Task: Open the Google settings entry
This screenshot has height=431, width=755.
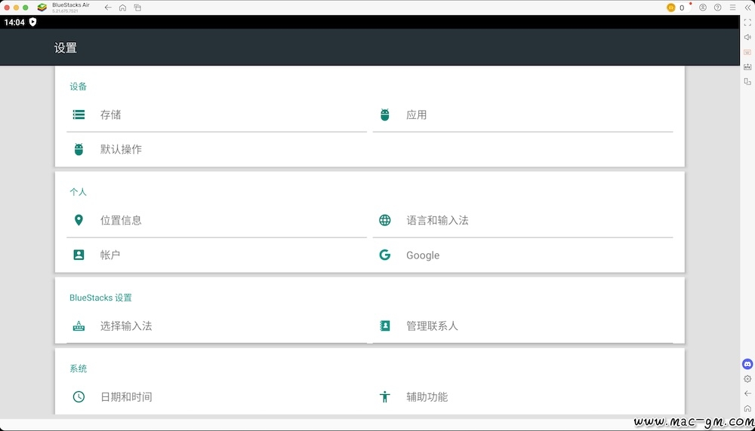Action: click(522, 255)
